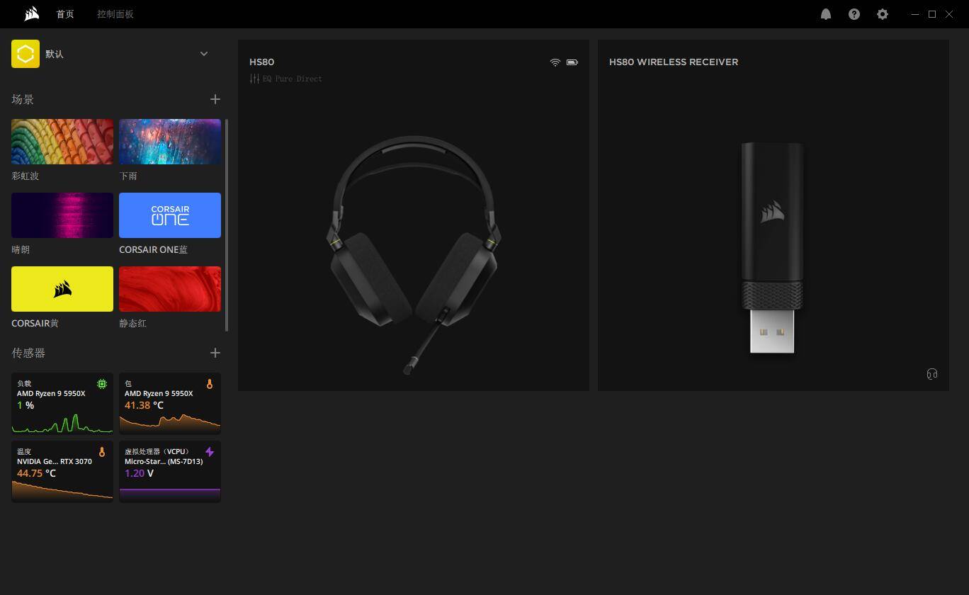This screenshot has width=969, height=595.
Task: Click the EQ Pure Direct equalizer icon
Action: (x=254, y=79)
